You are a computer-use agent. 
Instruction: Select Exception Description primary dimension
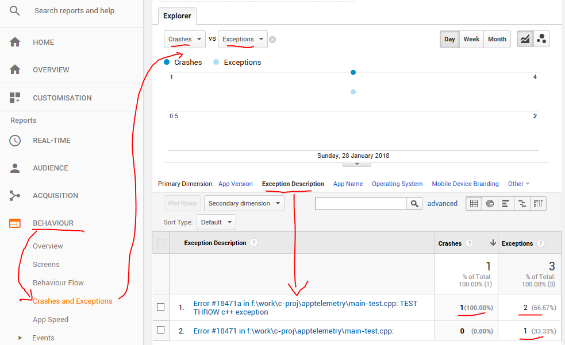(293, 184)
